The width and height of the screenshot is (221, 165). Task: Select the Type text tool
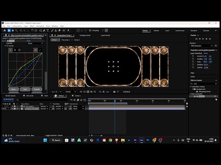pyautogui.click(x=48, y=31)
